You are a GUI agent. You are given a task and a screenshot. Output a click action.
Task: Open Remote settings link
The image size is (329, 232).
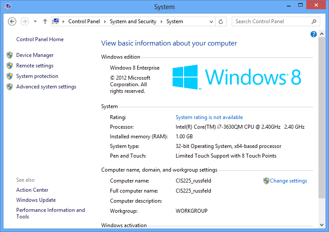[x=35, y=66]
